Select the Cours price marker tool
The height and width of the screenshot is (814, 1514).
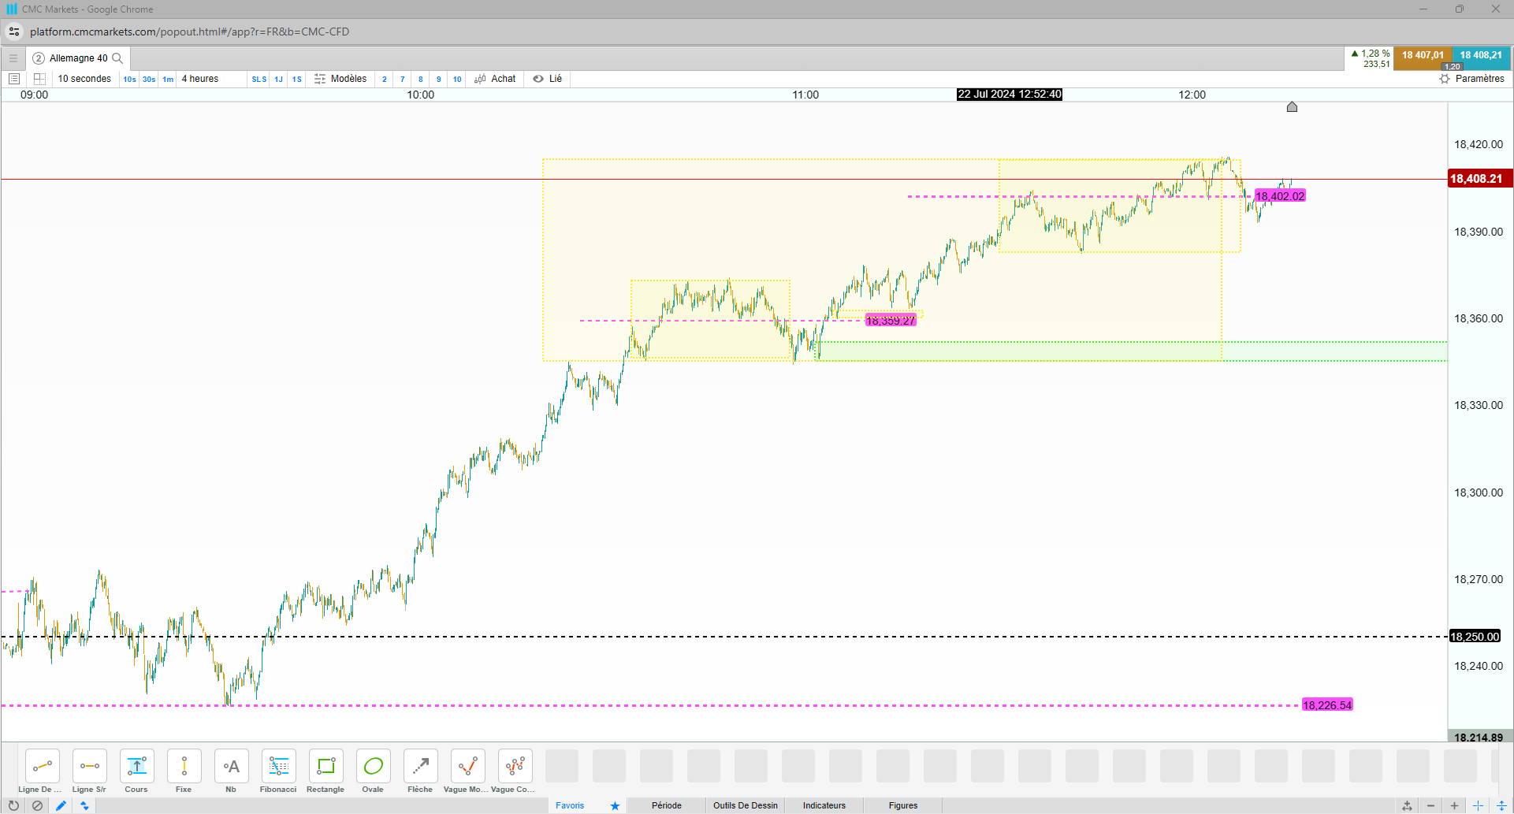[x=137, y=766]
